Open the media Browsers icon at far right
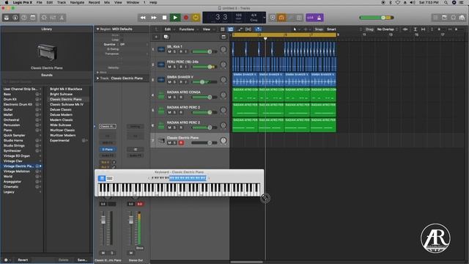 coord(462,18)
